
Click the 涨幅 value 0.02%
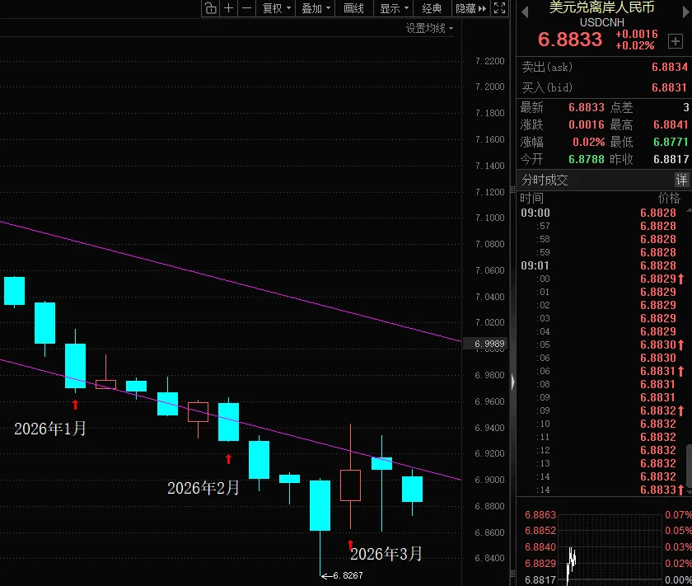point(589,142)
